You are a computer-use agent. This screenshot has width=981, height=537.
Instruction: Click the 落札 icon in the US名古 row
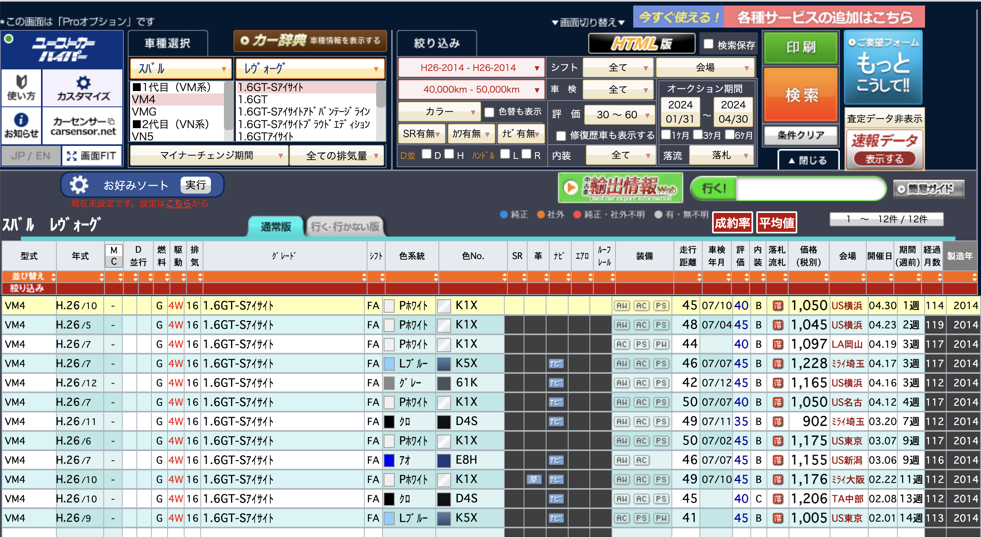[x=778, y=402]
